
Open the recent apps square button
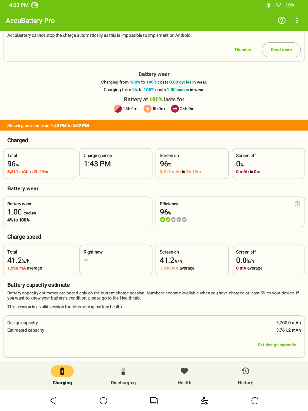pos(154,400)
